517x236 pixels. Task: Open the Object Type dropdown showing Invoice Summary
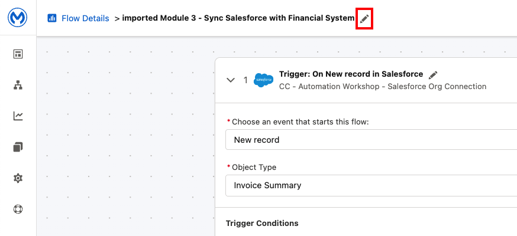pyautogui.click(x=370, y=185)
